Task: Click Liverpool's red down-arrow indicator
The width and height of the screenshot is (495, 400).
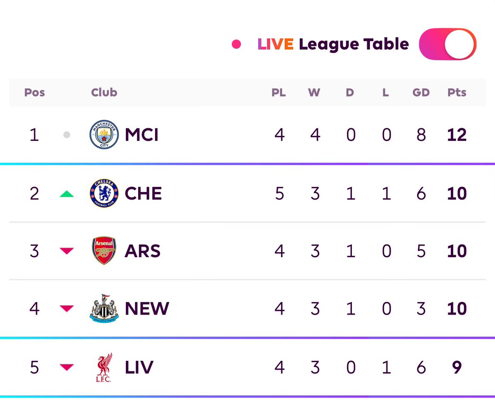Action: [67, 367]
